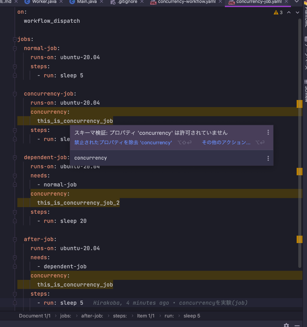Viewport: 307px width, 327px height.
Task: Close the Worker.java tab
Action: coord(61,2)
